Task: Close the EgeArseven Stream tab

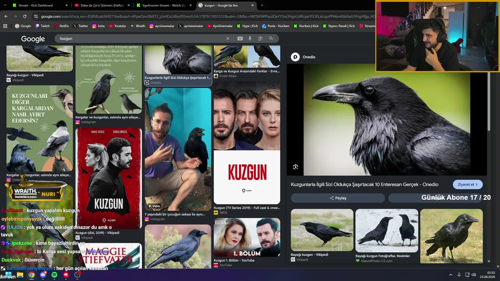Action: click(x=191, y=5)
